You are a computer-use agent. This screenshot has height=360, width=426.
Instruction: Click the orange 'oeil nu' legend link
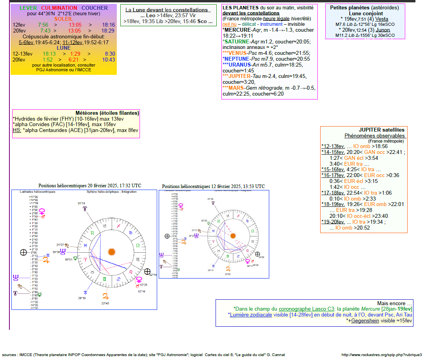point(229,24)
